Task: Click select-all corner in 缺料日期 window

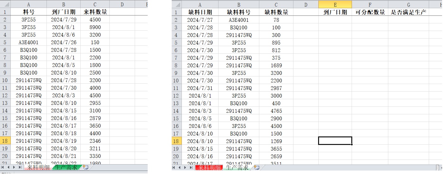Action: (x=177, y=4)
